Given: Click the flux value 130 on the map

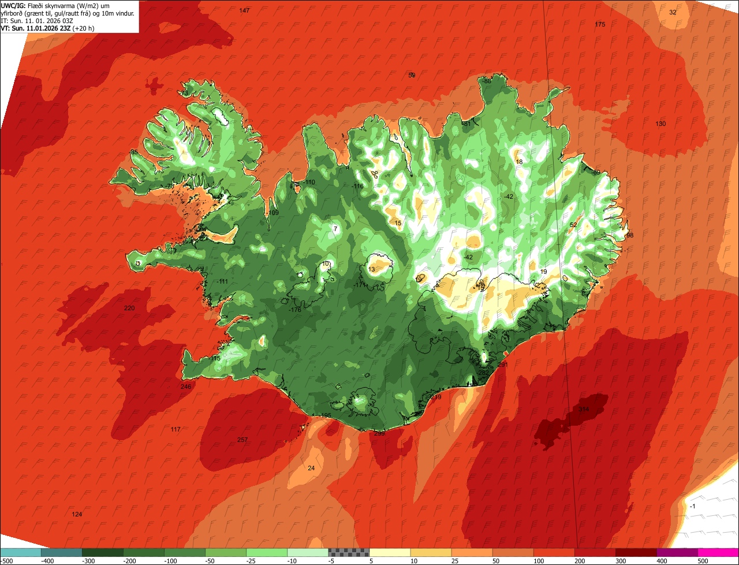Looking at the screenshot, I should [660, 124].
